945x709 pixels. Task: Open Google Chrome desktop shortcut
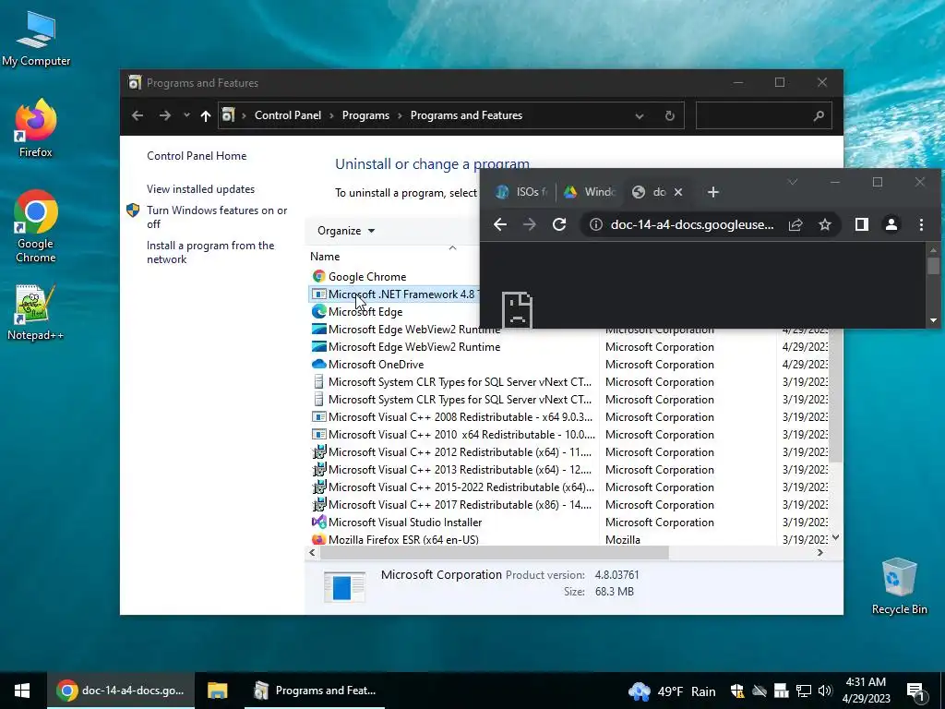36,227
